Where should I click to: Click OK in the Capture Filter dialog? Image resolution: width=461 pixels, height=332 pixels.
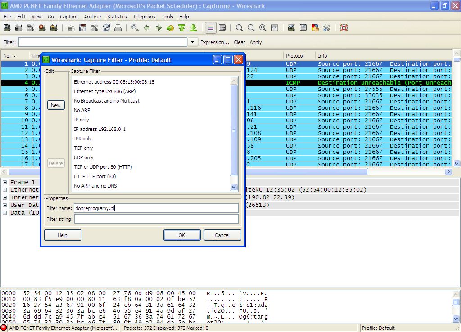pos(182,235)
